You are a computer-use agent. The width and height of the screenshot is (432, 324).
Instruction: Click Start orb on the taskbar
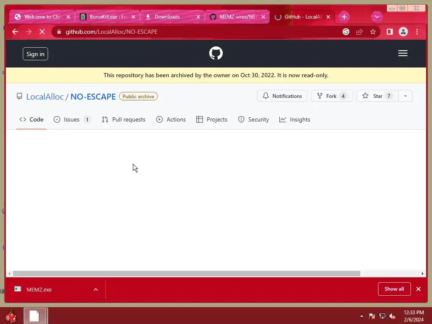(x=11, y=316)
